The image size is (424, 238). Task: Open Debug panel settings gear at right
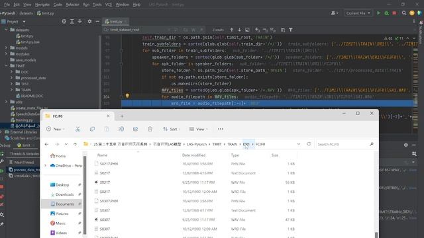(x=406, y=145)
